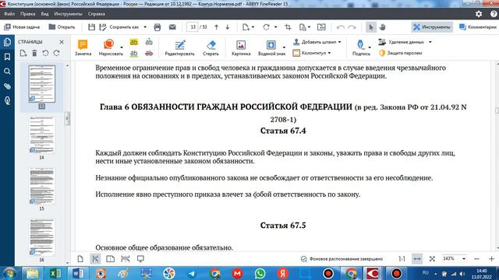Toggle fit page zoom button
The height and width of the screenshot is (280, 499).
pyautogui.click(x=432, y=259)
